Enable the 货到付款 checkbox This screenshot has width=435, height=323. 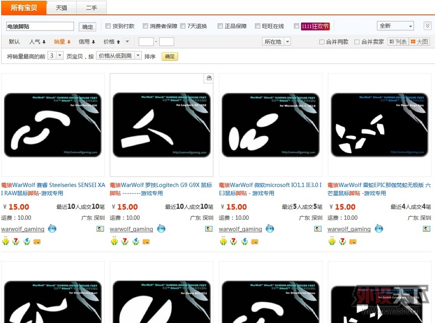(x=108, y=26)
